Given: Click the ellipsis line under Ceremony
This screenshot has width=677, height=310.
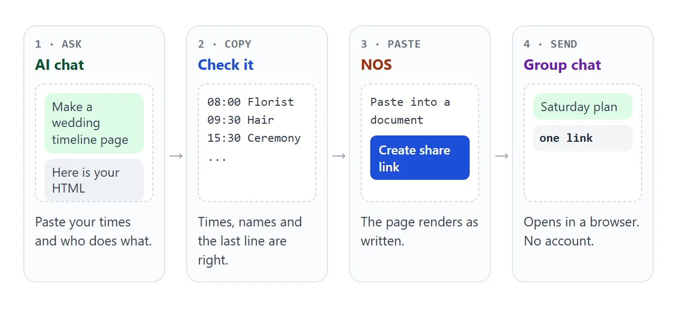Looking at the screenshot, I should [217, 157].
